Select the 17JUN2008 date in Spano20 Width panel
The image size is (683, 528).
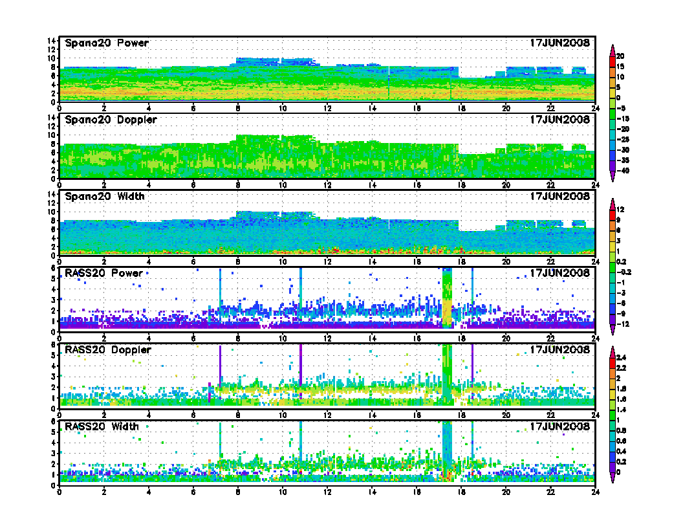[559, 197]
